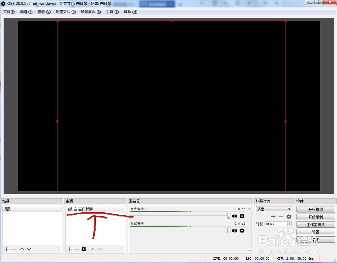Click the 来源 panel header

click(95, 201)
